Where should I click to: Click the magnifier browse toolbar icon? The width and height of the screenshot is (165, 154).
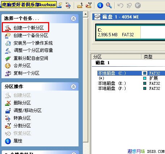tap(109, 5)
